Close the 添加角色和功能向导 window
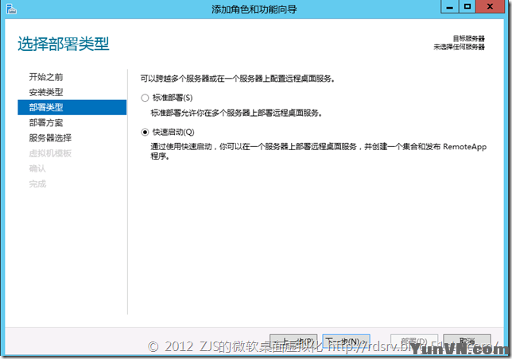Viewport: 512px width, 359px height. 490,6
